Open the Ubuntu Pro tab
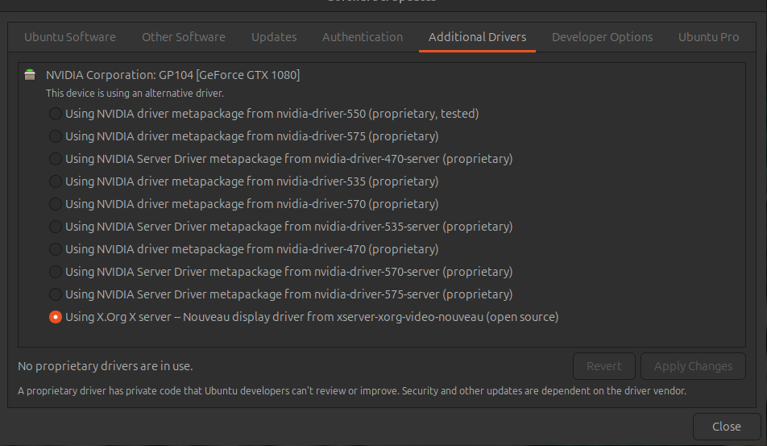The image size is (767, 446). tap(708, 37)
